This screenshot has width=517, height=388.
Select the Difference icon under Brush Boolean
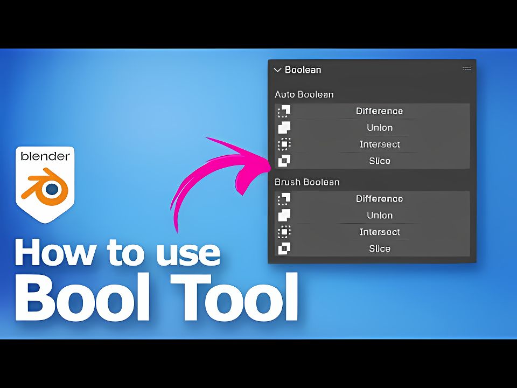click(284, 199)
